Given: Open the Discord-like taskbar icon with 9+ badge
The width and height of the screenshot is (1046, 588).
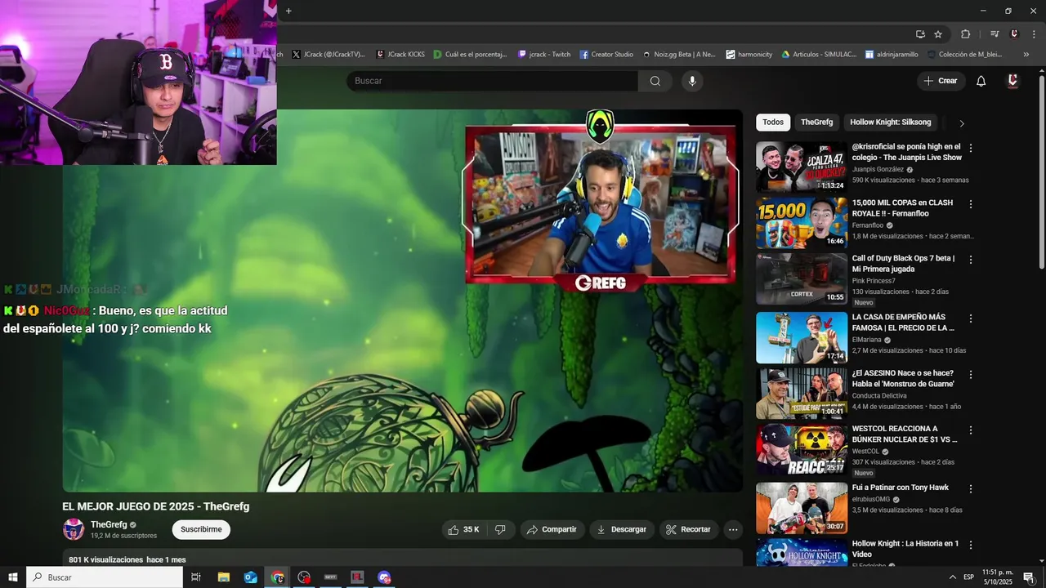Looking at the screenshot, I should [384, 577].
